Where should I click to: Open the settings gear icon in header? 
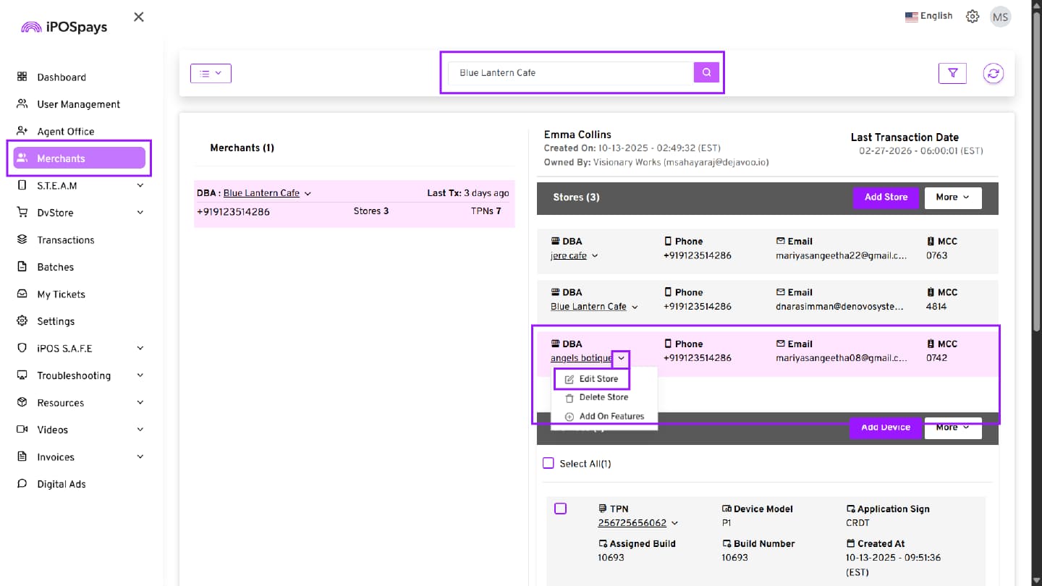click(x=973, y=17)
